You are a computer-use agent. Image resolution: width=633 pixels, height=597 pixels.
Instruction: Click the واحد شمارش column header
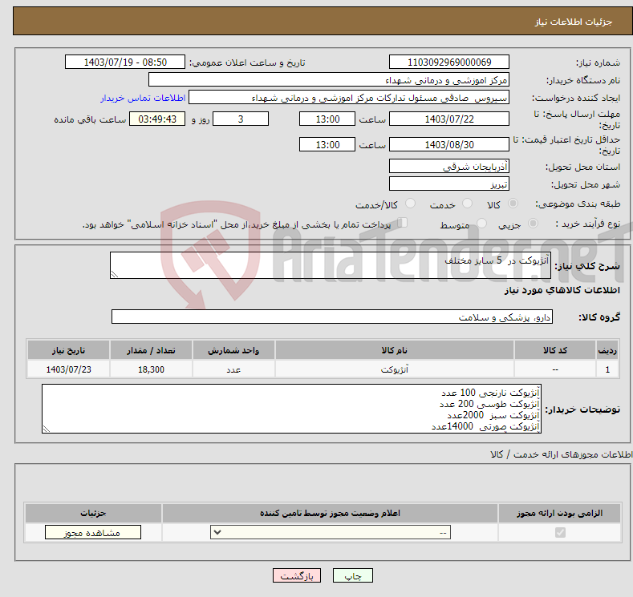[233, 350]
